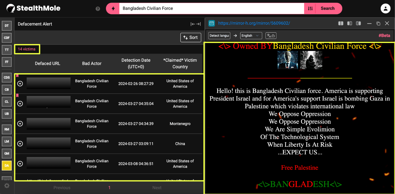Expand the Montenegro victim row
395x194 pixels.
coord(20,124)
